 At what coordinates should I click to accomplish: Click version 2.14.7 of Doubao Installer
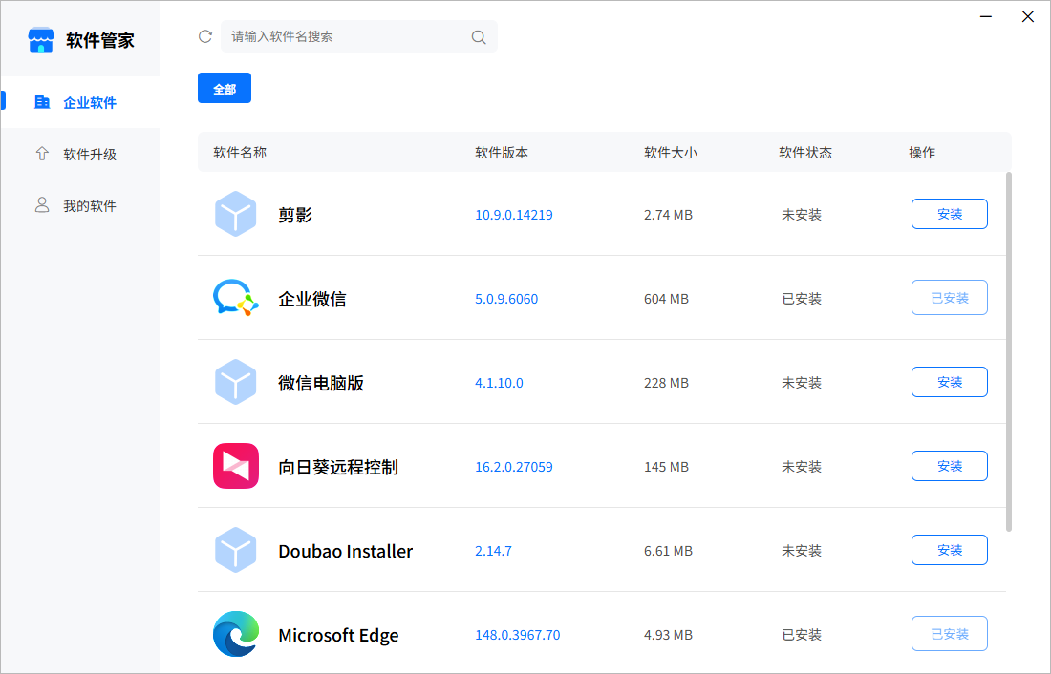coord(493,551)
